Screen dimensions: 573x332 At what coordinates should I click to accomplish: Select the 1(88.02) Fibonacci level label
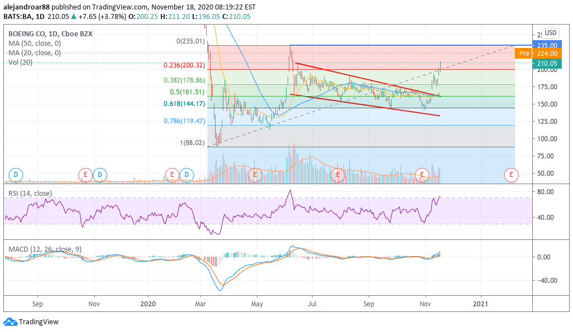tap(192, 143)
